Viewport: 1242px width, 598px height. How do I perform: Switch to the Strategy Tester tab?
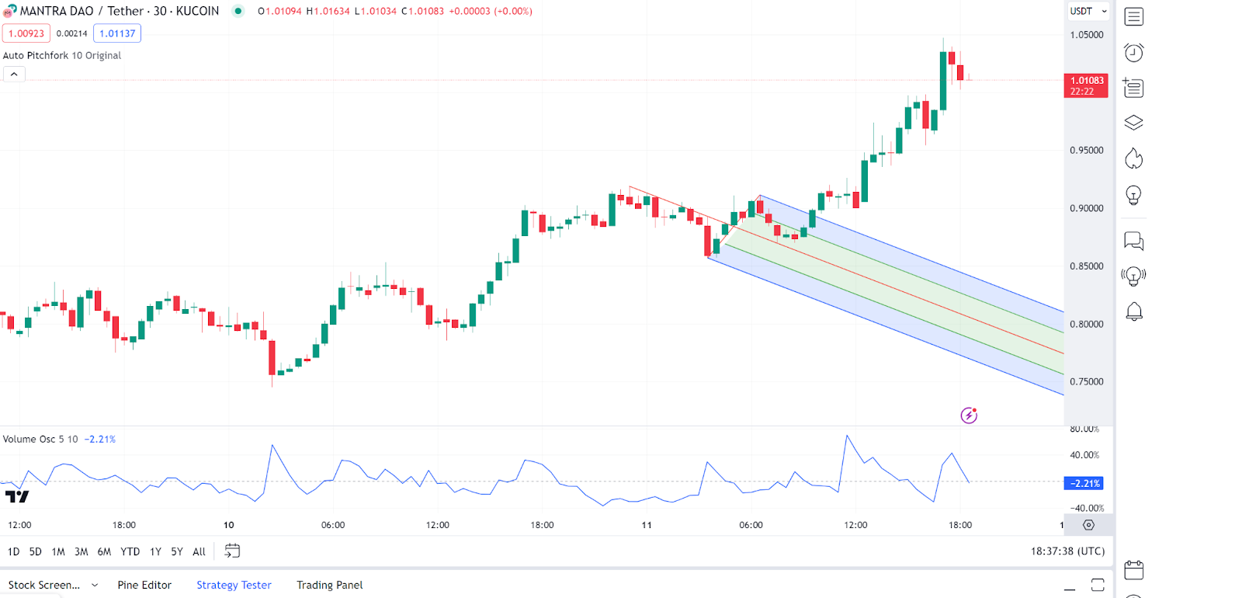click(234, 585)
